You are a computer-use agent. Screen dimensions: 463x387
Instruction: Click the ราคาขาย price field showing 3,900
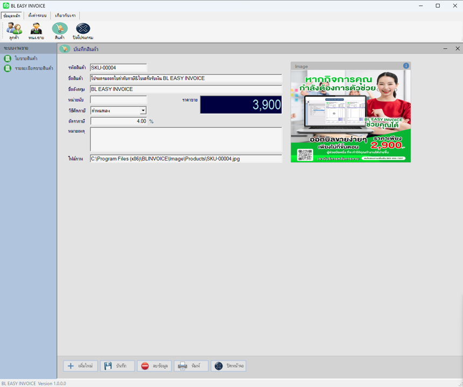tap(241, 105)
